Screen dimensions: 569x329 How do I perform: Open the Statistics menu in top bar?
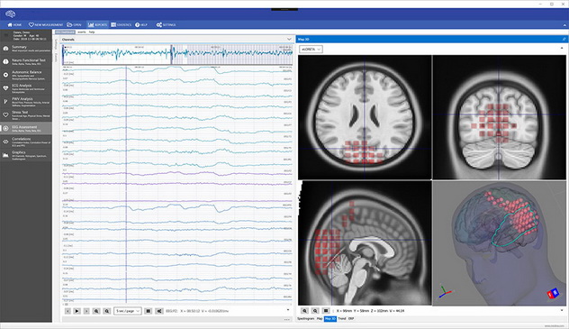tap(121, 24)
